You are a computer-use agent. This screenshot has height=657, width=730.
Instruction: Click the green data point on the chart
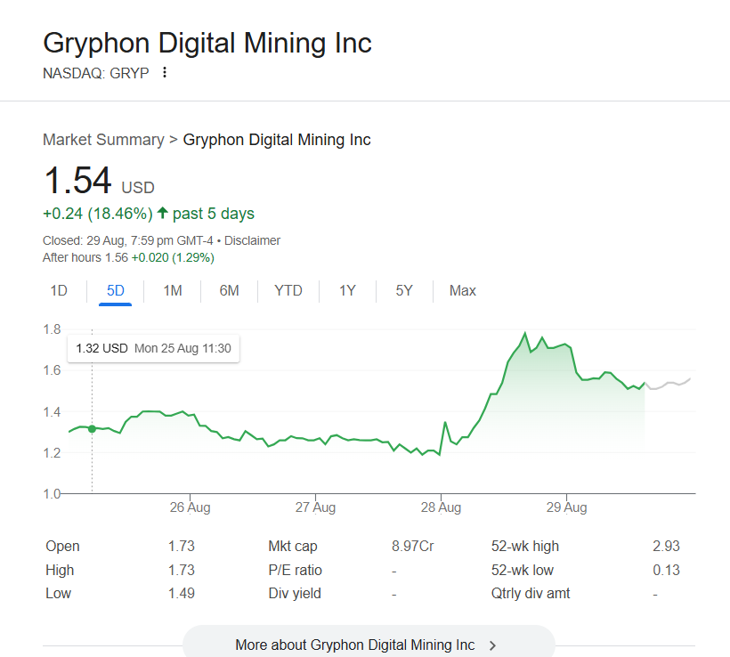click(92, 429)
